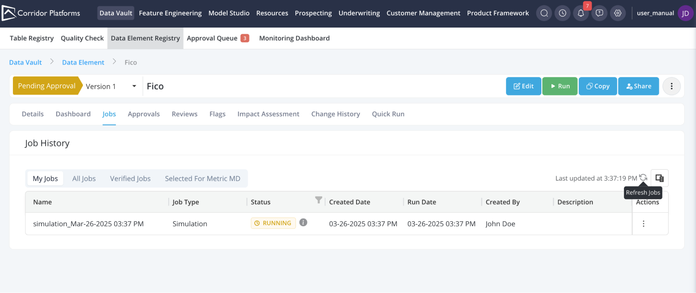The height and width of the screenshot is (293, 696).
Task: Refresh the jobs list
Action: (643, 178)
